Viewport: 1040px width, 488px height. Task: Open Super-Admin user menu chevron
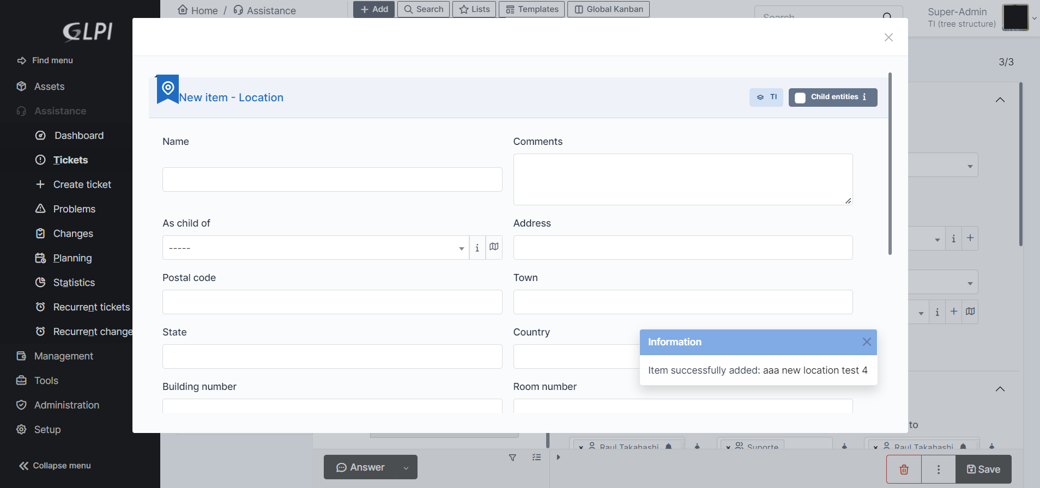[1035, 18]
